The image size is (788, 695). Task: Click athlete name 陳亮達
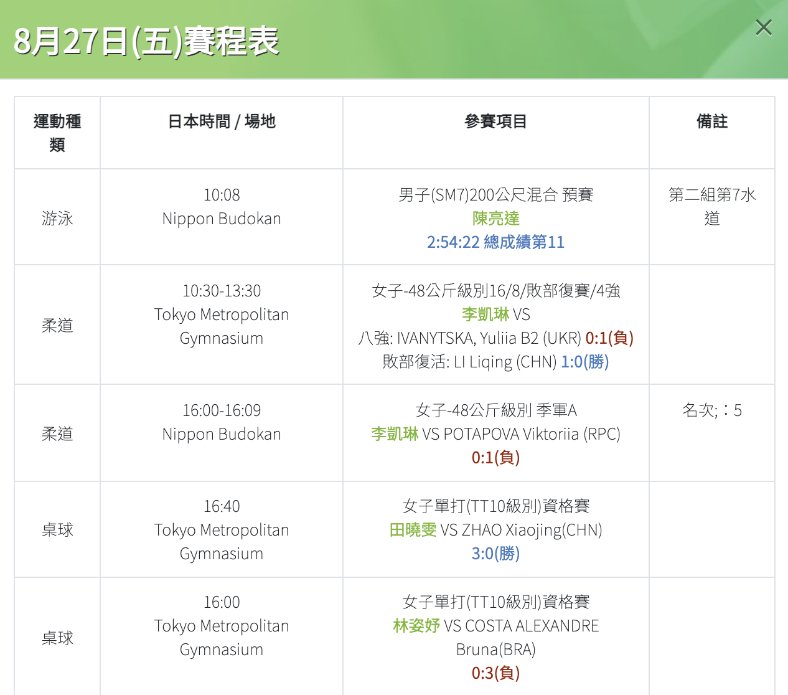click(x=495, y=219)
